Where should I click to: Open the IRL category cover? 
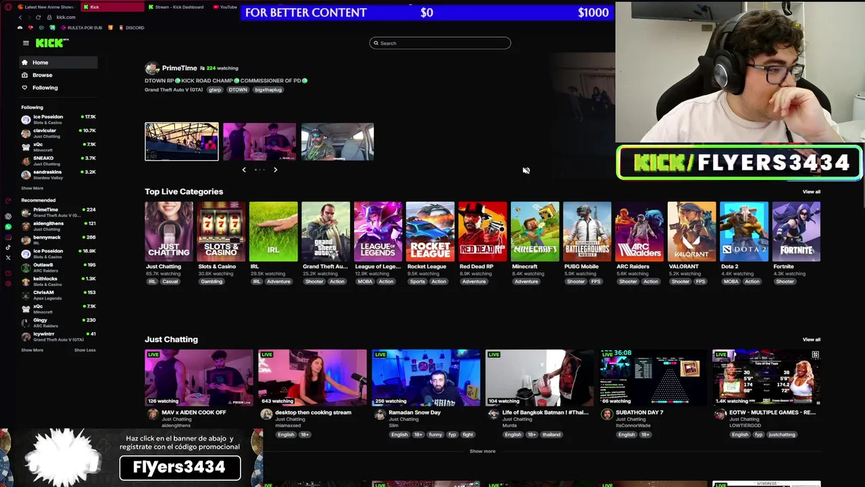point(273,231)
